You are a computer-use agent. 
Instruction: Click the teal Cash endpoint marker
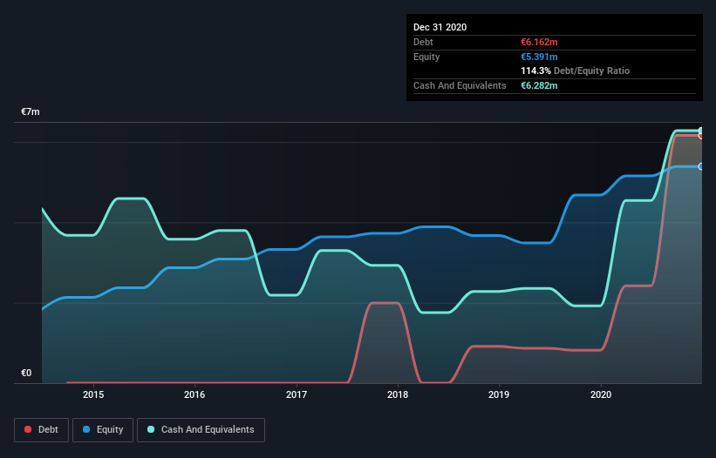coord(701,131)
